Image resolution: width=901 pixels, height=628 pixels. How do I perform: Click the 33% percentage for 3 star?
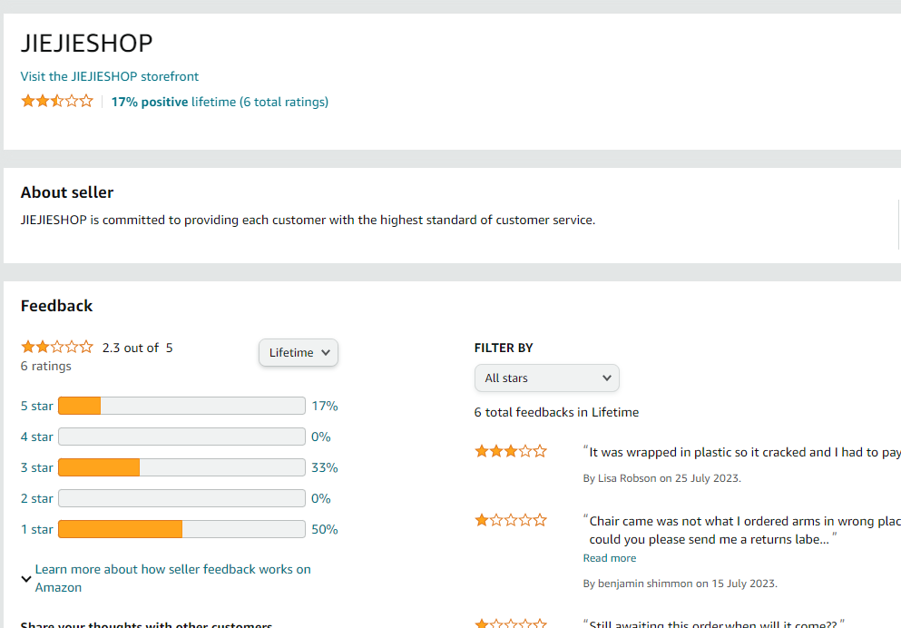pos(325,468)
